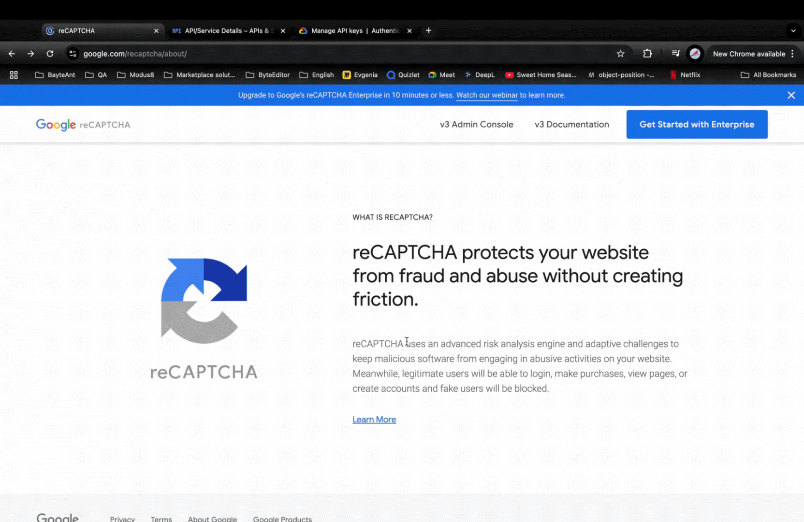Open the Netflix bookmark
The width and height of the screenshot is (804, 522).
pyautogui.click(x=685, y=75)
